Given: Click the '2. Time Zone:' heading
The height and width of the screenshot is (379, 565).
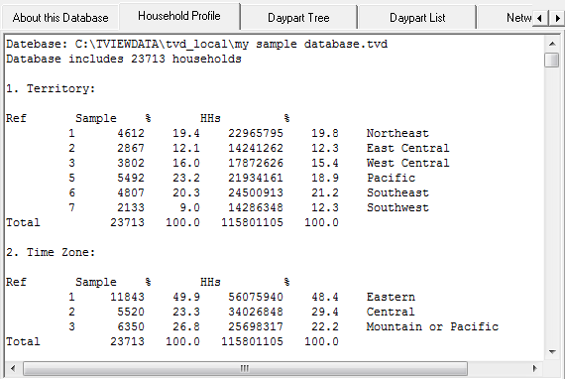Looking at the screenshot, I should coord(51,252).
